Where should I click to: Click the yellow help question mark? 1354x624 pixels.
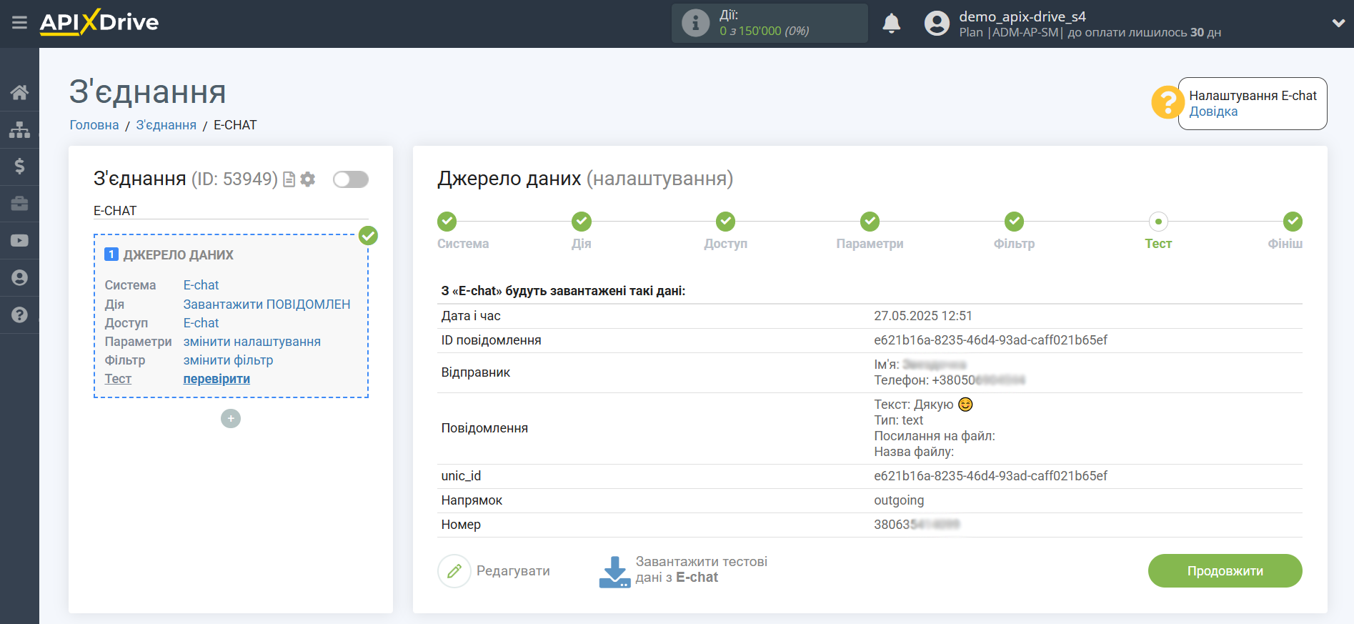pyautogui.click(x=1167, y=102)
